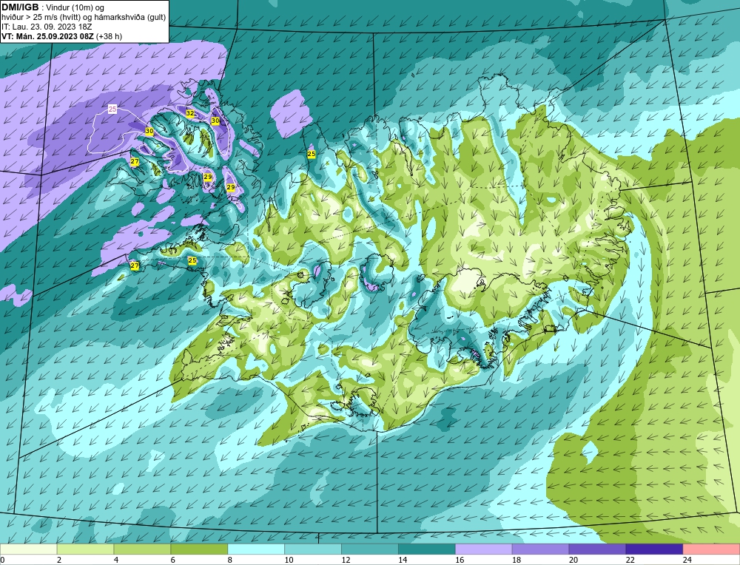Click the 22–24 m/s dark indigo legend swatch
Viewport: 740px width, 565px height.
pos(654,549)
